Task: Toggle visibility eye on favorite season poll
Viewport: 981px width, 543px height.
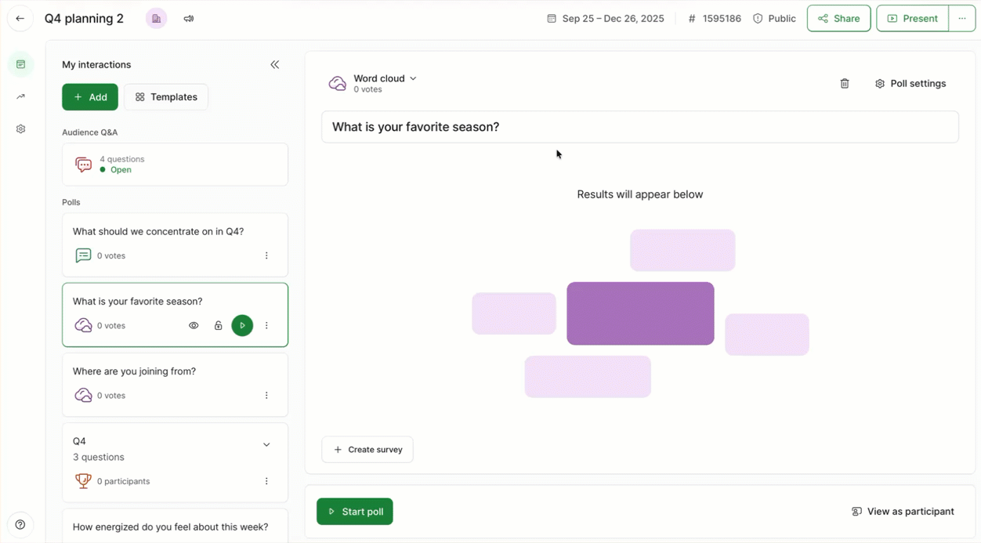Action: tap(194, 325)
